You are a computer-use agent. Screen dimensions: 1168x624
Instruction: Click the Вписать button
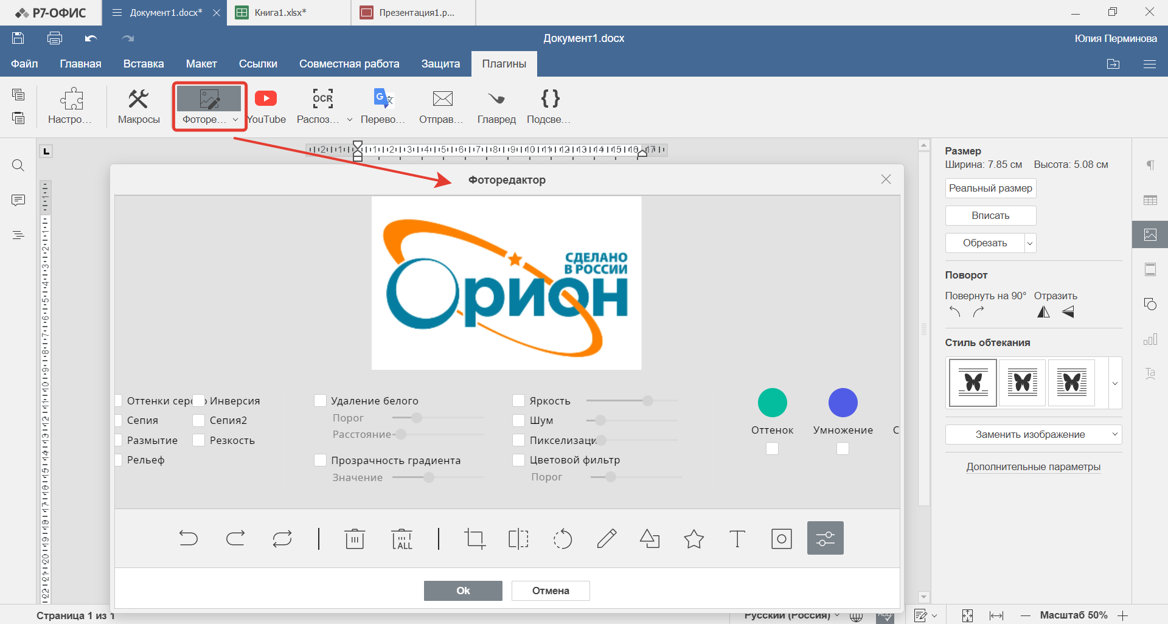[x=990, y=215]
